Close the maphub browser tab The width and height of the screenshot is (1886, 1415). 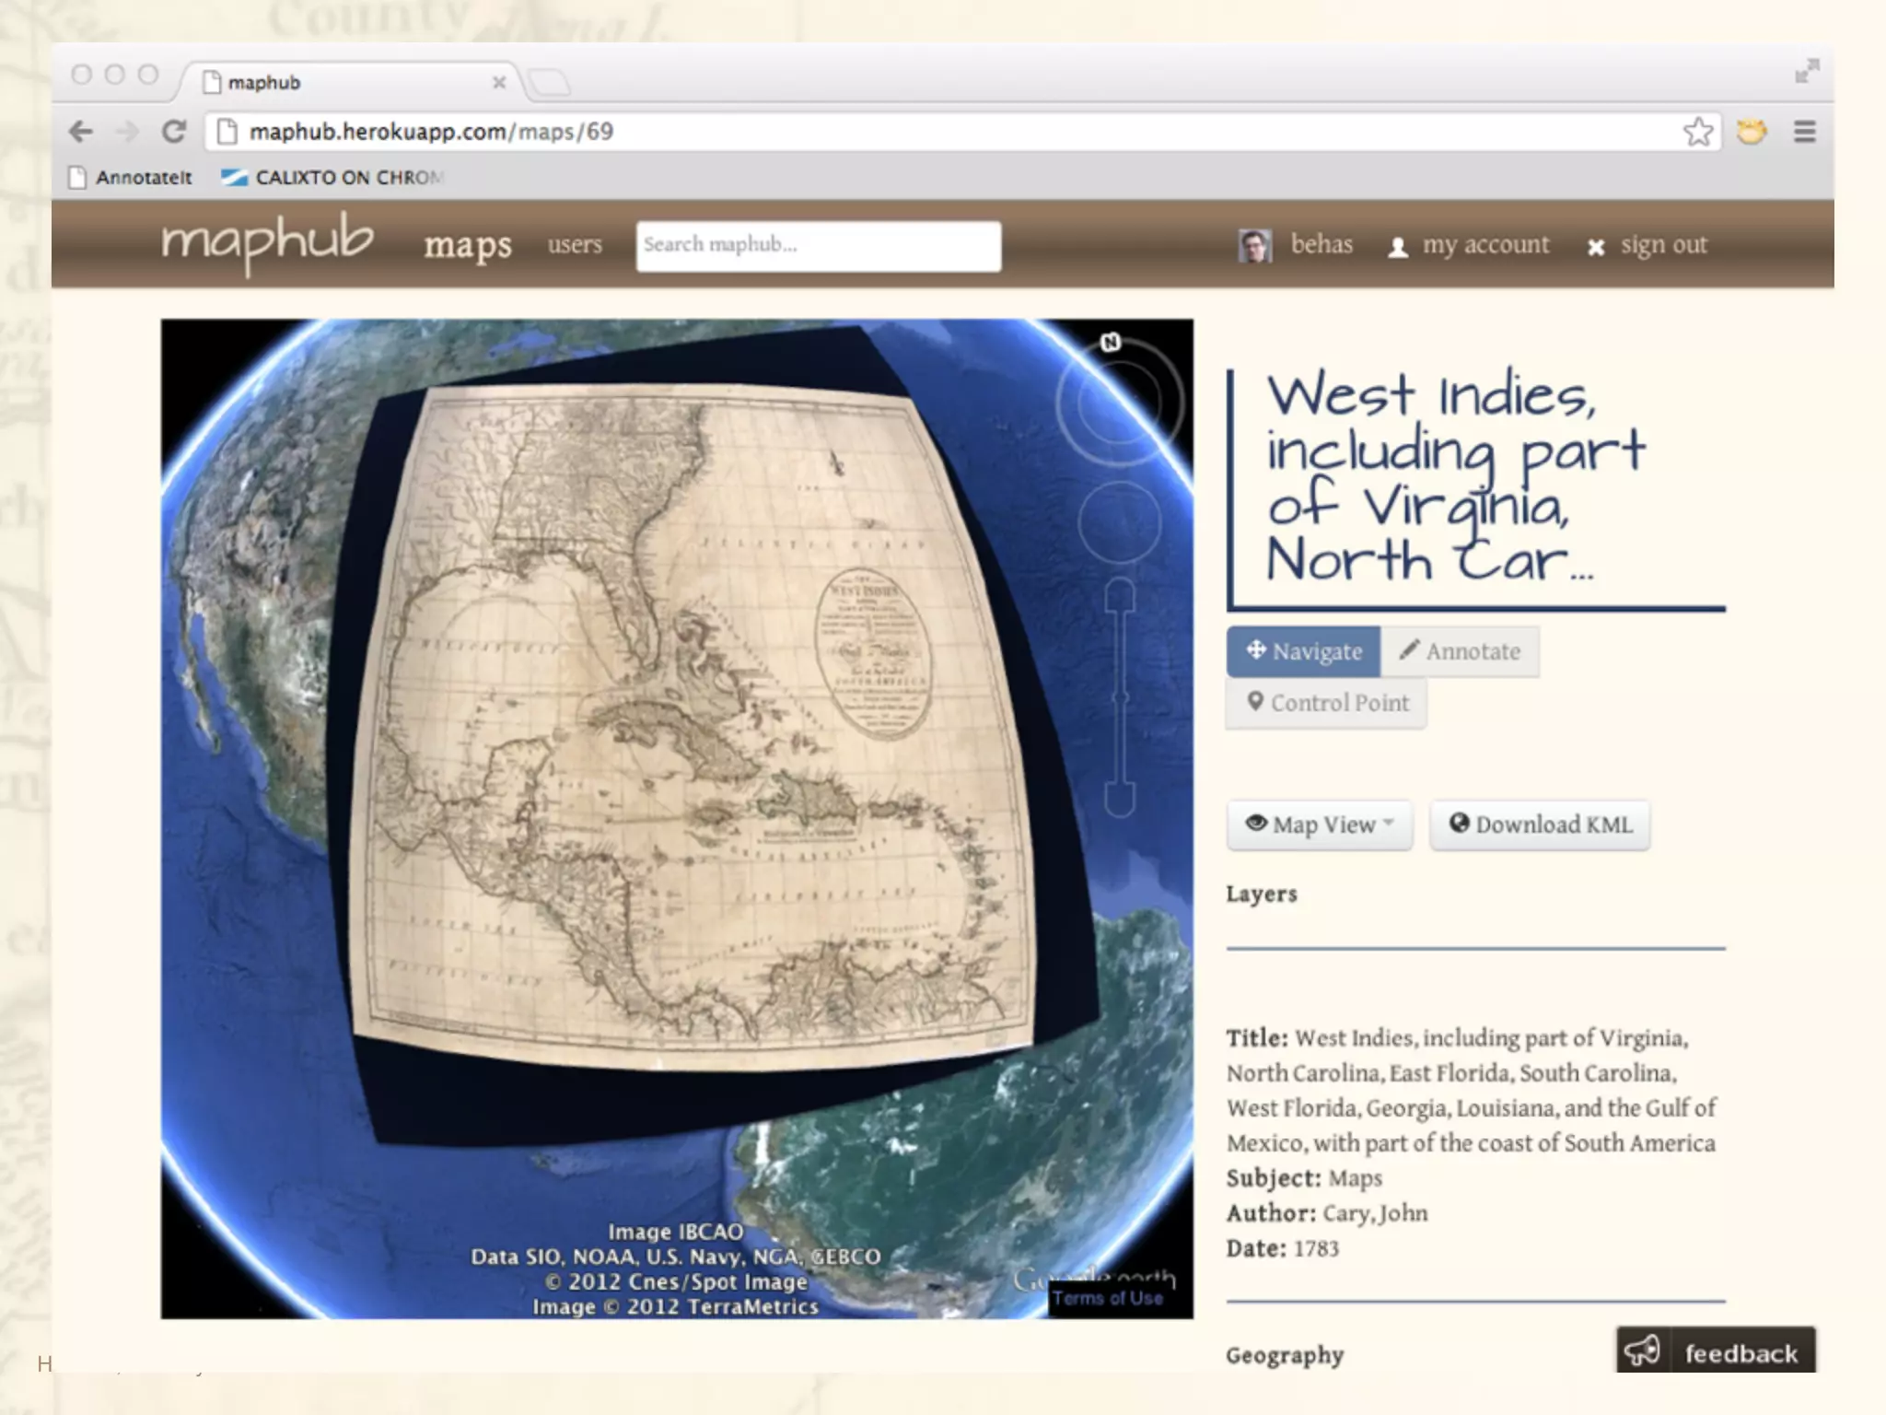point(499,83)
